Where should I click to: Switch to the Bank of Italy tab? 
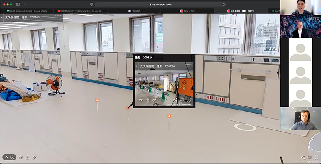(x=187, y=11)
